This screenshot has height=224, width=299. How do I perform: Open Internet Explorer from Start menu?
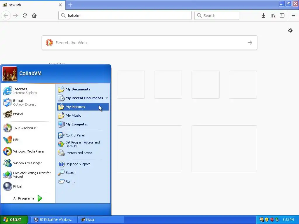click(x=28, y=91)
